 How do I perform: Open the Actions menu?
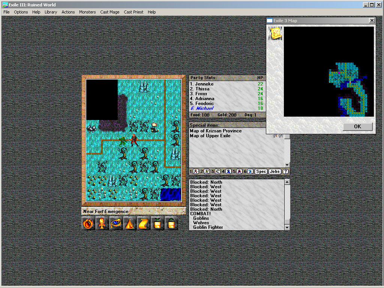(x=68, y=12)
